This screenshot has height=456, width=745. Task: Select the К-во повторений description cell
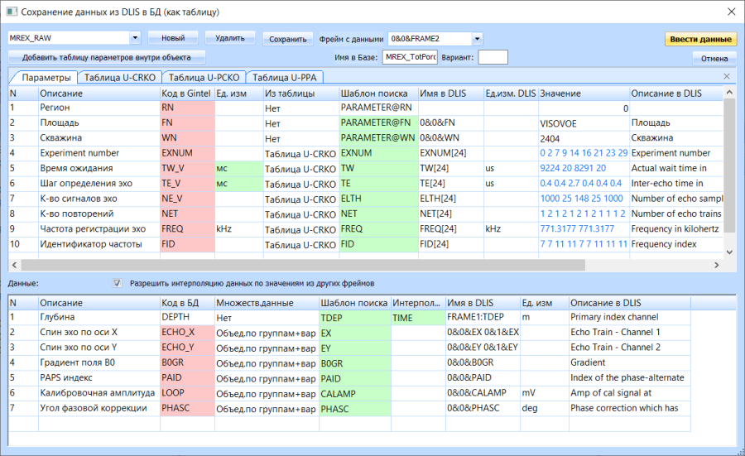click(x=99, y=214)
